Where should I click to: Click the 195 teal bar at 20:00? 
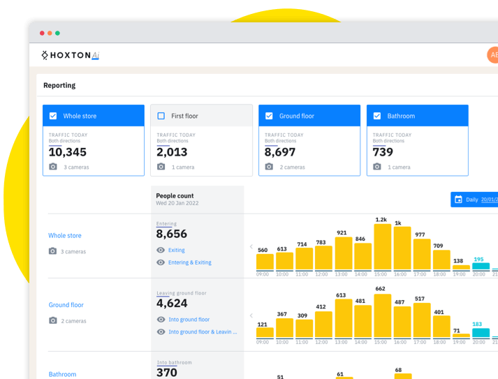(x=481, y=267)
